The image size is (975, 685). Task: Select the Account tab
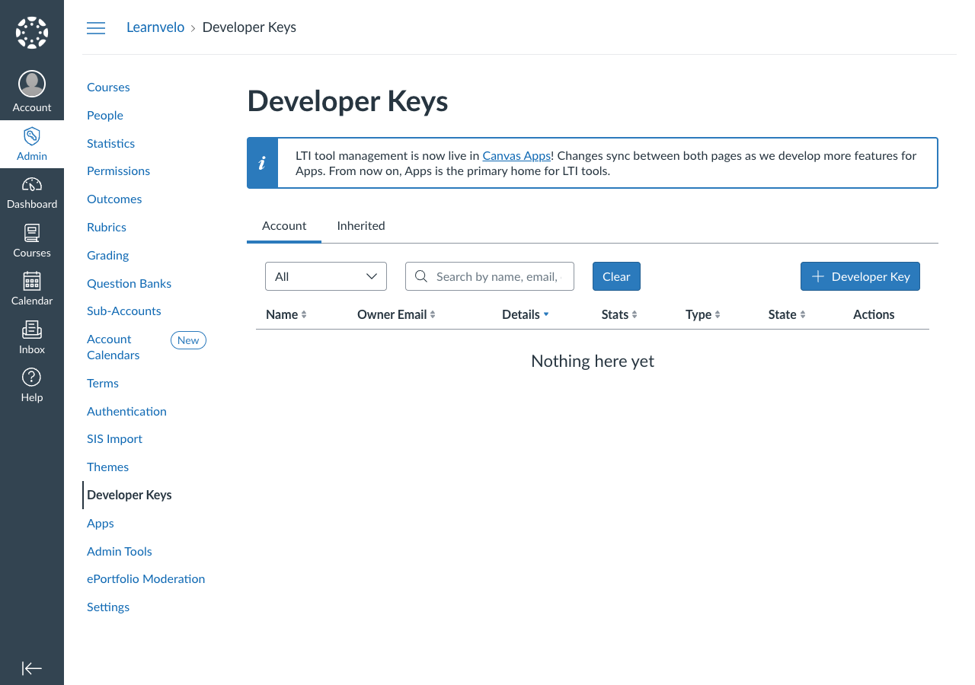[283, 225]
